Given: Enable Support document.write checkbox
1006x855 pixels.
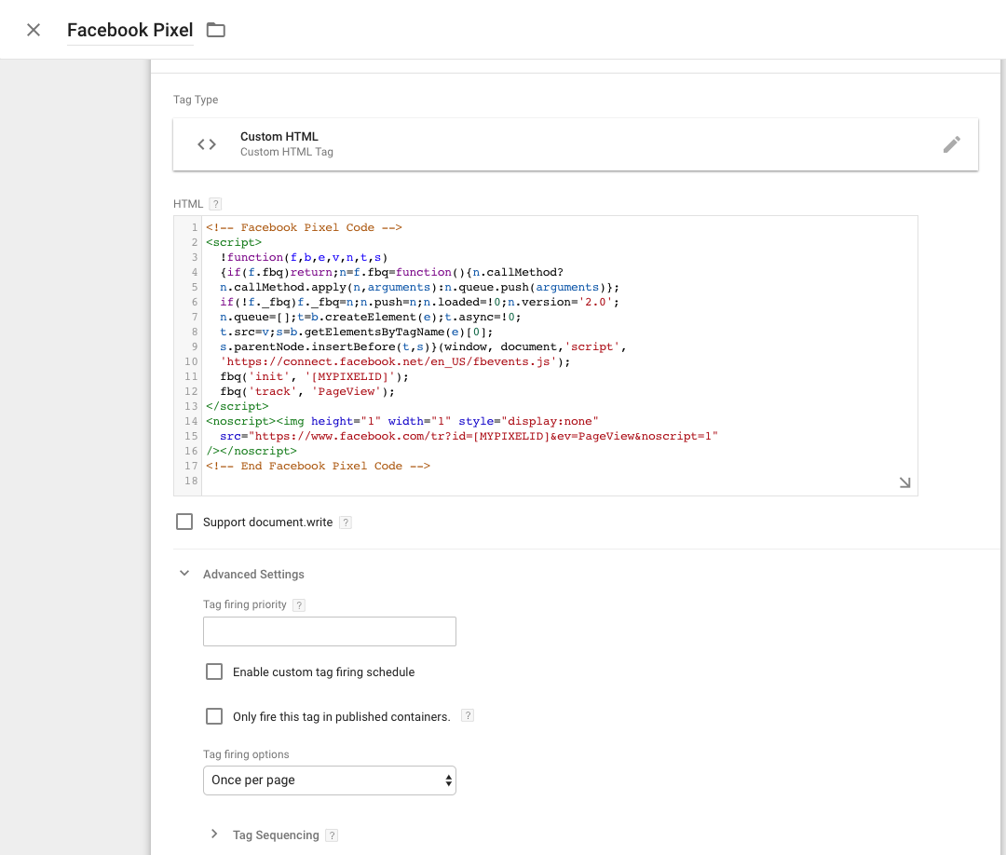Looking at the screenshot, I should pos(184,522).
